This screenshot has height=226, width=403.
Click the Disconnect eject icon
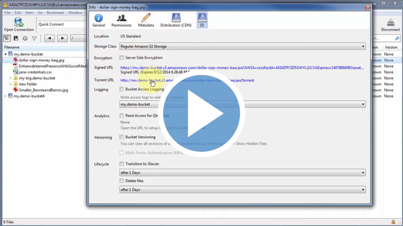(x=390, y=24)
